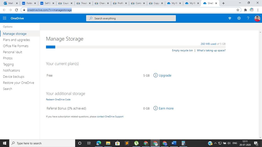Go back to the previous page
This screenshot has height=147, width=262.
point(4,10)
